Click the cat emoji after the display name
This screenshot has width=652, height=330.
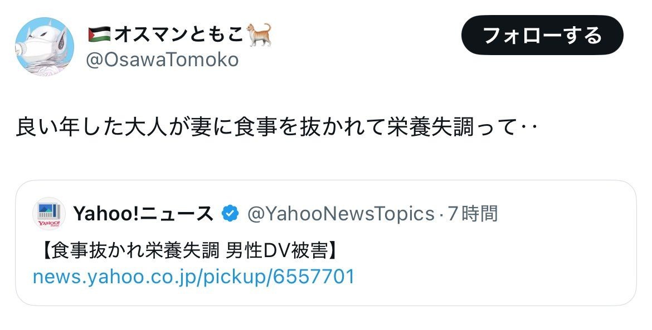click(259, 35)
